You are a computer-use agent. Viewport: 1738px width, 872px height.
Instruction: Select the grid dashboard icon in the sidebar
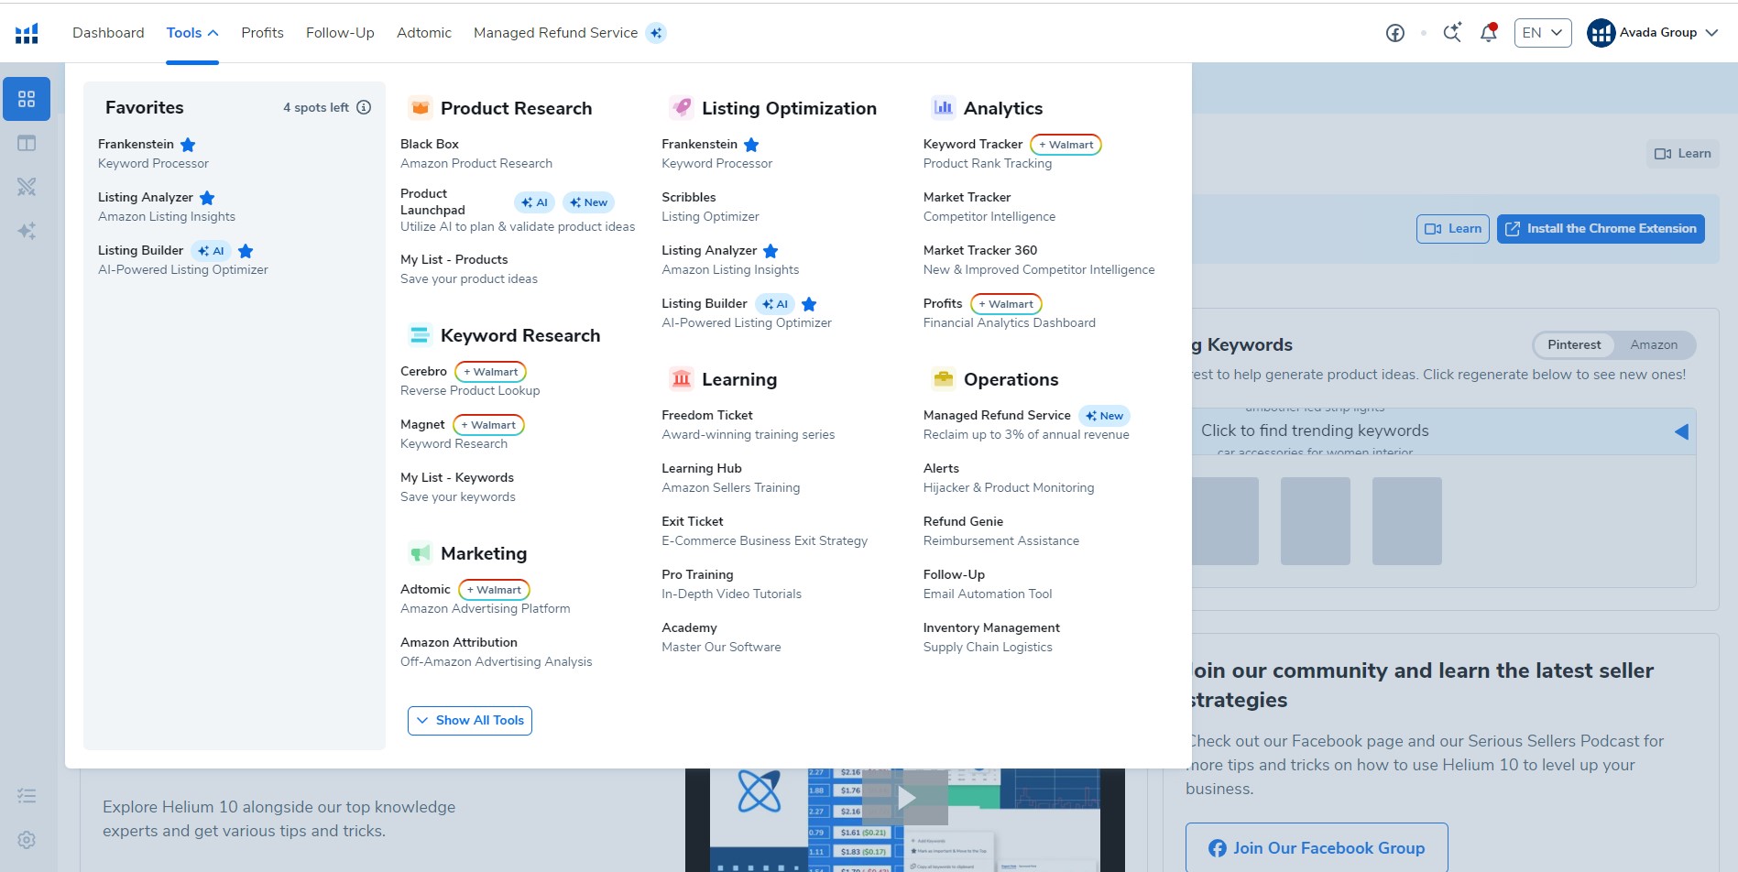point(27,98)
